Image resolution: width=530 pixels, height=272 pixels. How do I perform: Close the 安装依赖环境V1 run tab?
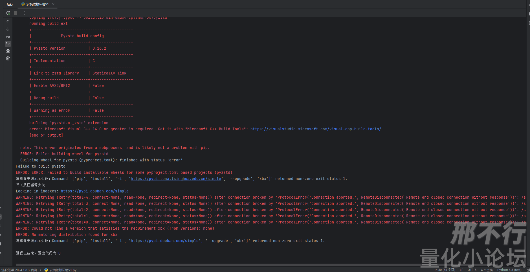[x=53, y=4]
